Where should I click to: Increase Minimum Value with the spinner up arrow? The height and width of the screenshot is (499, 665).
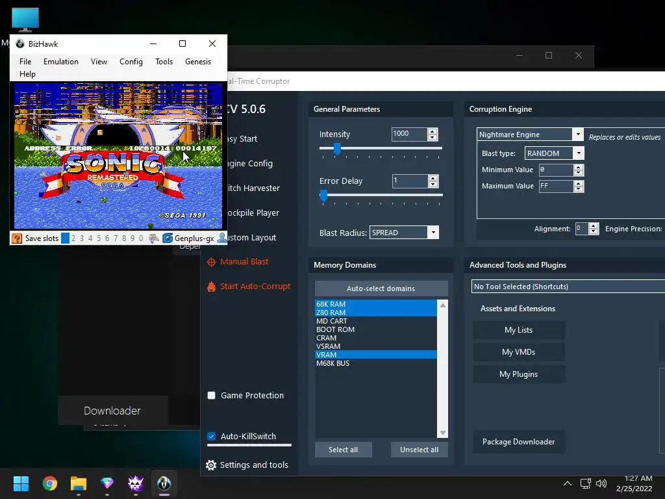click(579, 167)
